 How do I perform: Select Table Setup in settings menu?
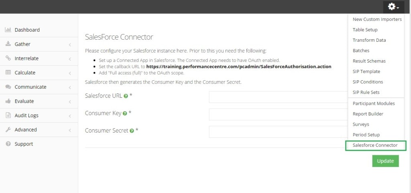[x=365, y=30]
